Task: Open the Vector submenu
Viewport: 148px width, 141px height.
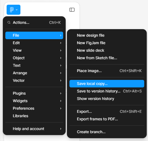Action: [x=34, y=81]
